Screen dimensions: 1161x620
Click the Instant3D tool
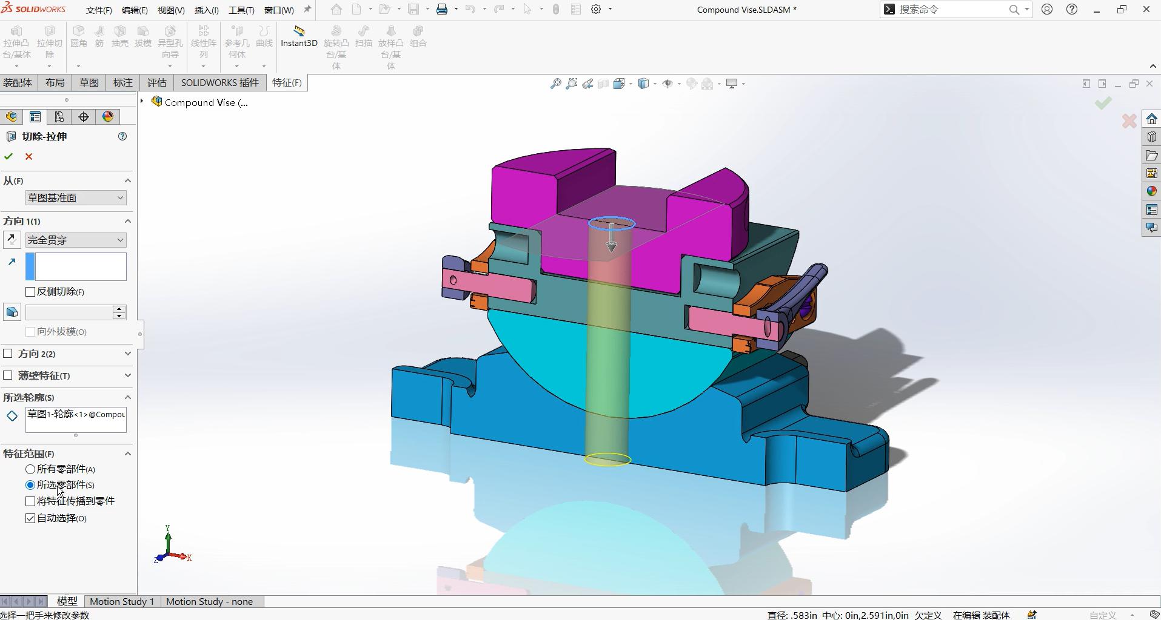pyautogui.click(x=299, y=36)
